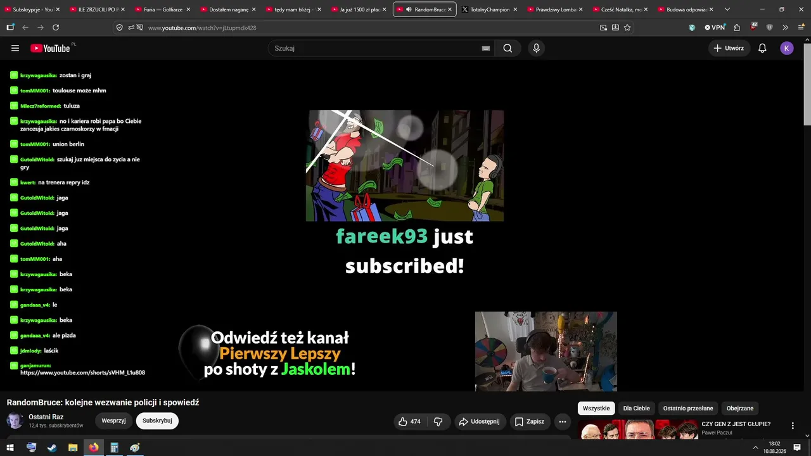The image size is (811, 456).
Task: Open the account avatar menu
Action: 787,48
